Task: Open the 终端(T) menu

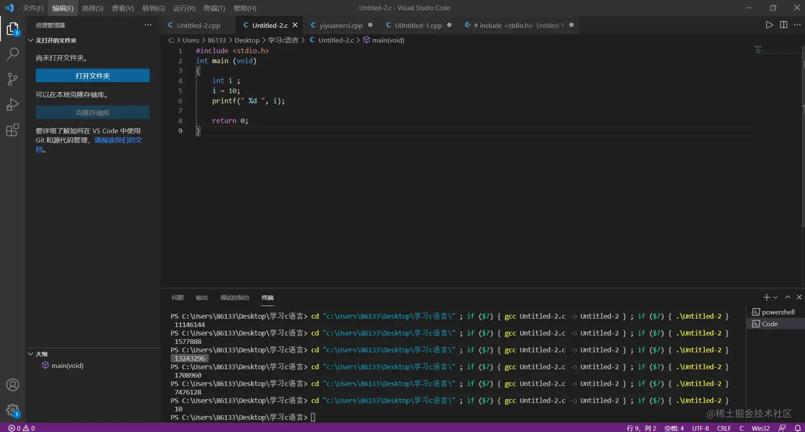Action: tap(214, 8)
